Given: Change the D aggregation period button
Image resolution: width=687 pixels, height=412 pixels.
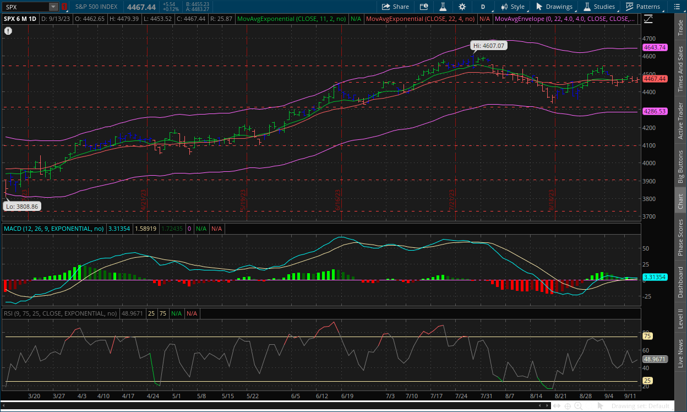Looking at the screenshot, I should [x=483, y=7].
